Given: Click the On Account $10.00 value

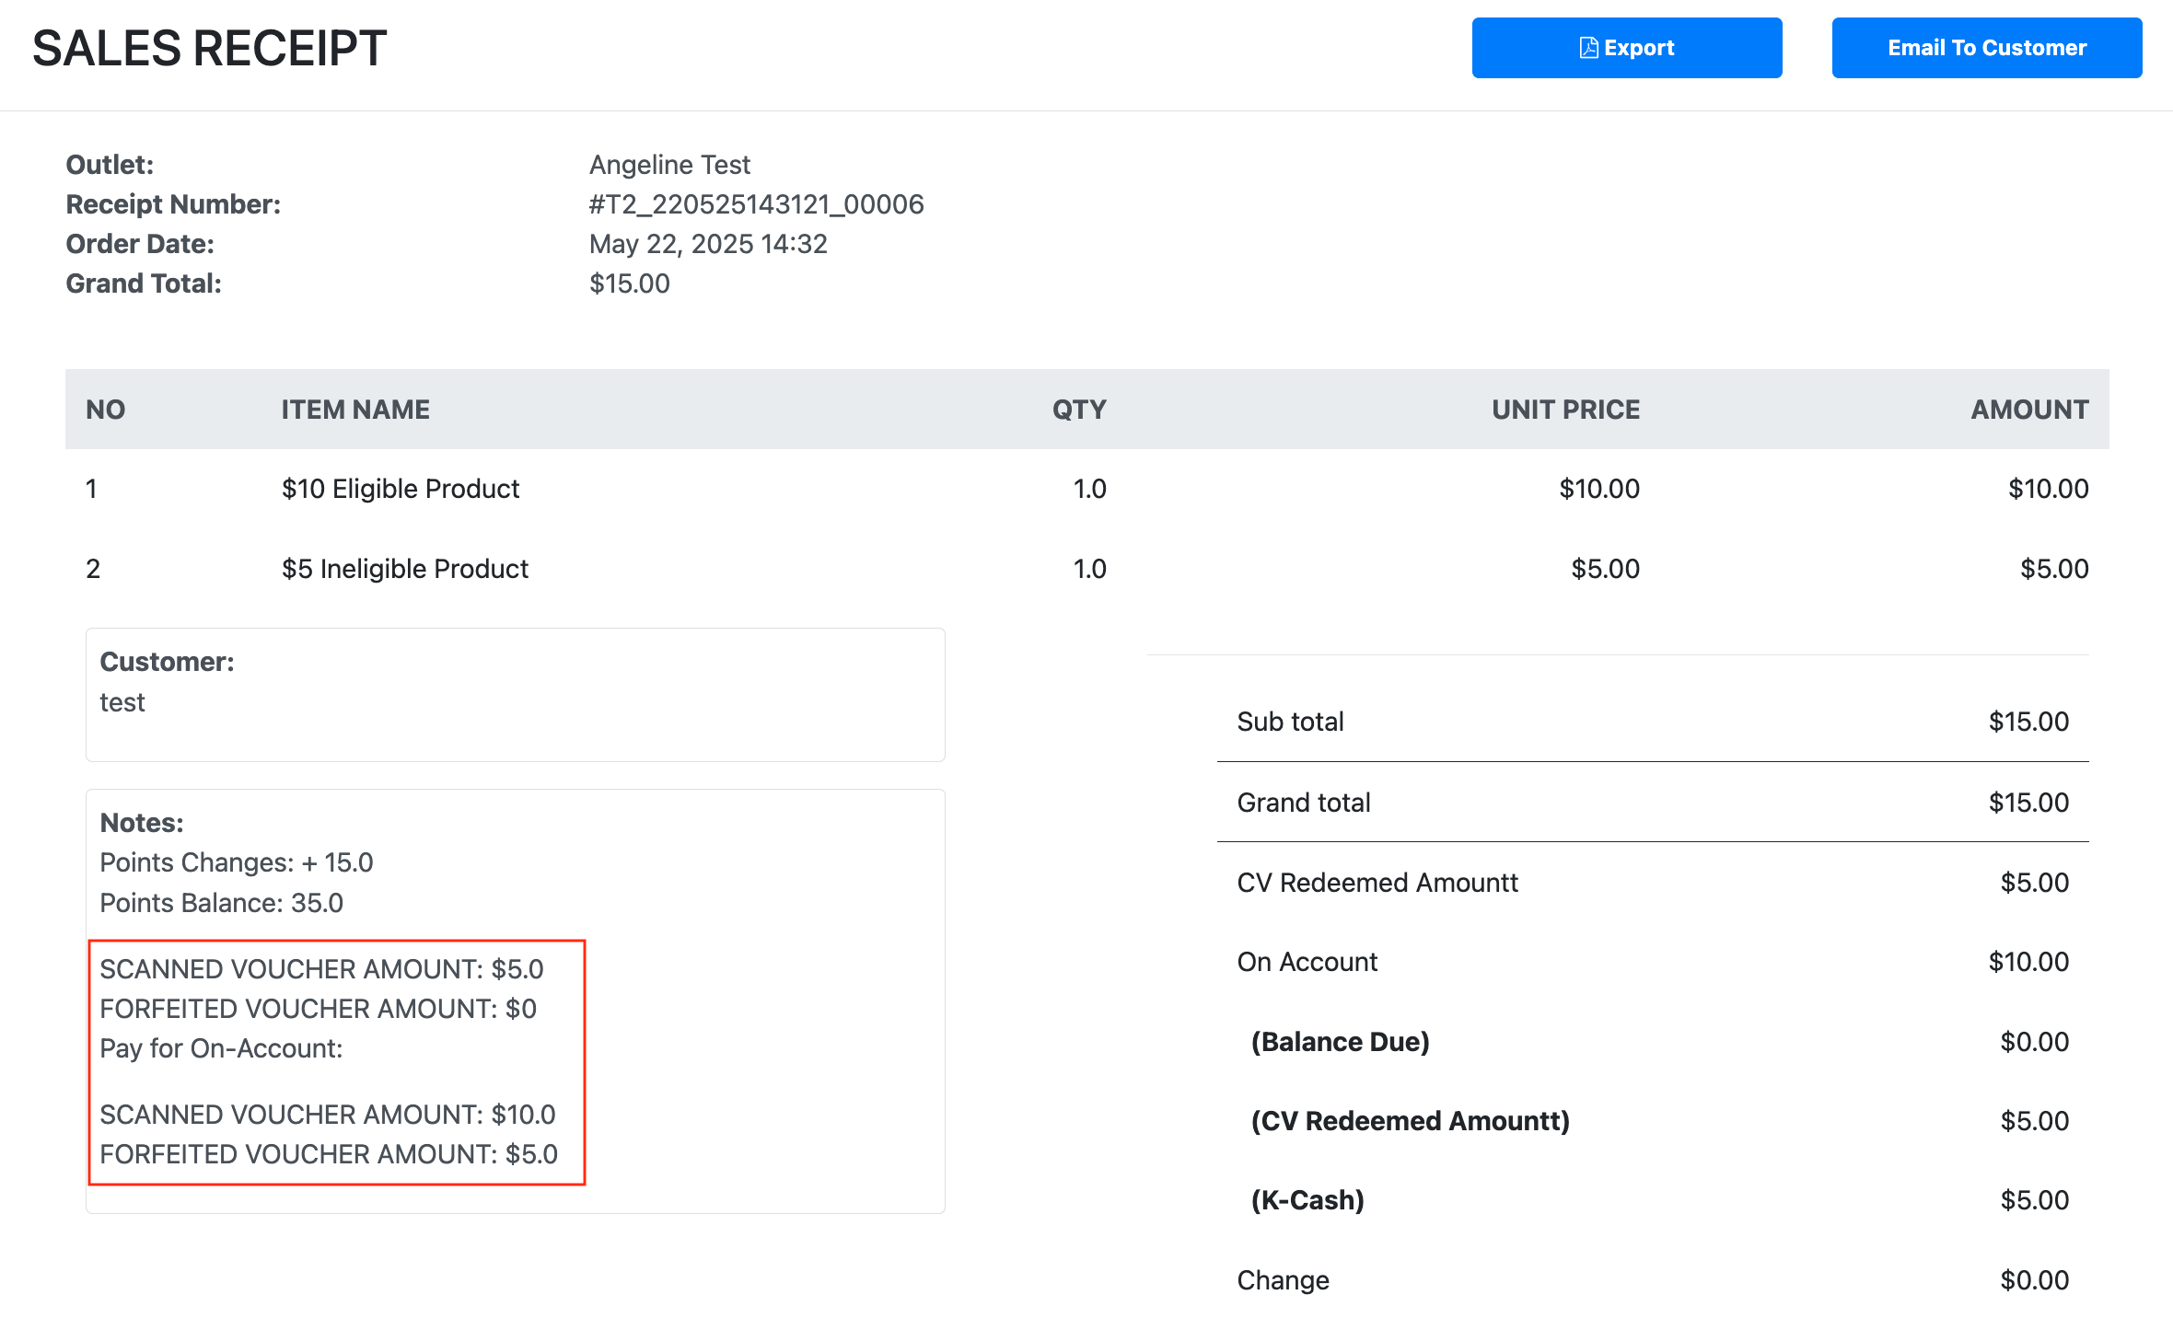Looking at the screenshot, I should click(x=2028, y=962).
